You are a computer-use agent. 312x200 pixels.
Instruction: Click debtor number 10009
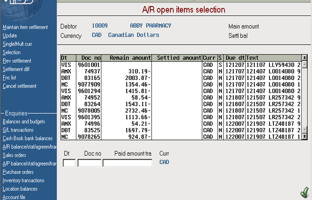point(100,25)
